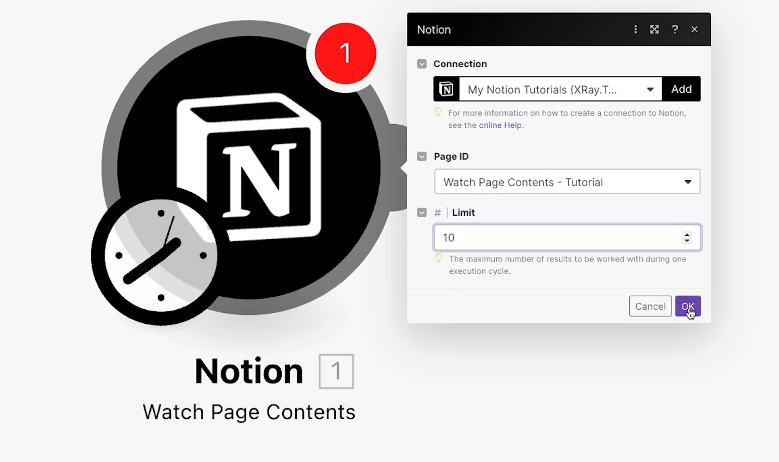This screenshot has width=779, height=462.
Task: Click the Notion dialog title text
Action: [x=434, y=30]
